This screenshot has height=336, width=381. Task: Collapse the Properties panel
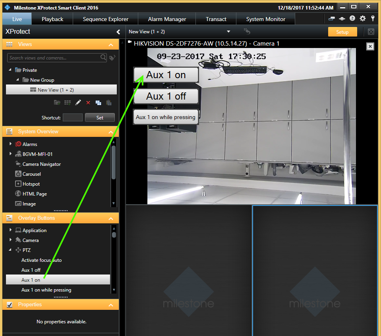[111, 305]
